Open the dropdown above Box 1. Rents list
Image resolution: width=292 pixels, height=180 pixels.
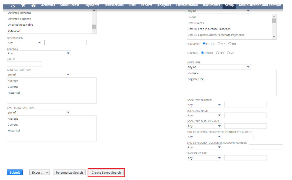coord(219,11)
